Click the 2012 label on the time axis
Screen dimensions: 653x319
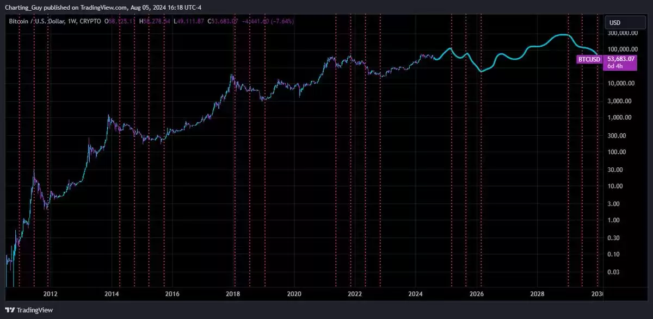(x=51, y=294)
